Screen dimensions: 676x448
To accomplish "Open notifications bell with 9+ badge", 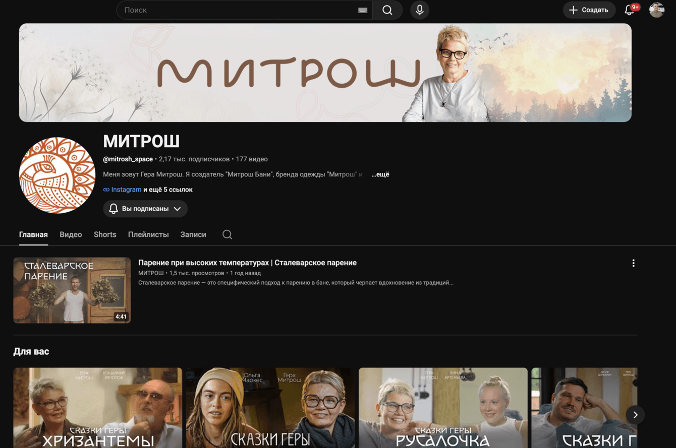I will click(x=631, y=10).
